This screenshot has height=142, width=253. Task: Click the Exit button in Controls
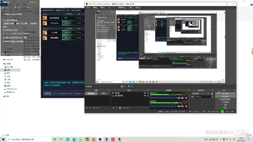coord(225,108)
